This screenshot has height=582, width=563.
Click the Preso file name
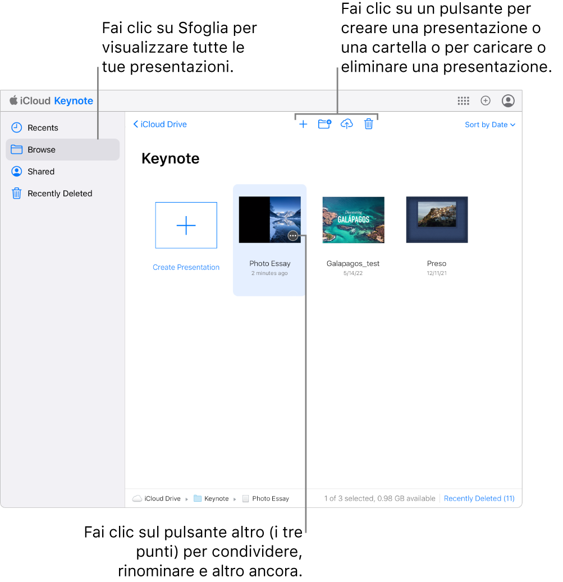click(437, 264)
